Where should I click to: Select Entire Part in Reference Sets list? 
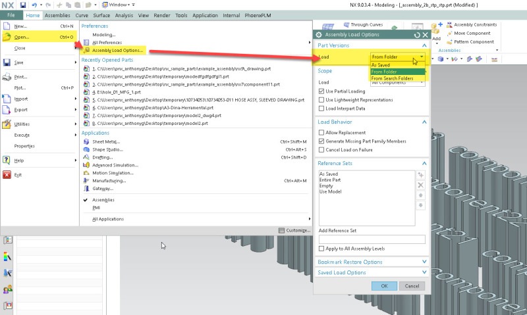pos(330,180)
